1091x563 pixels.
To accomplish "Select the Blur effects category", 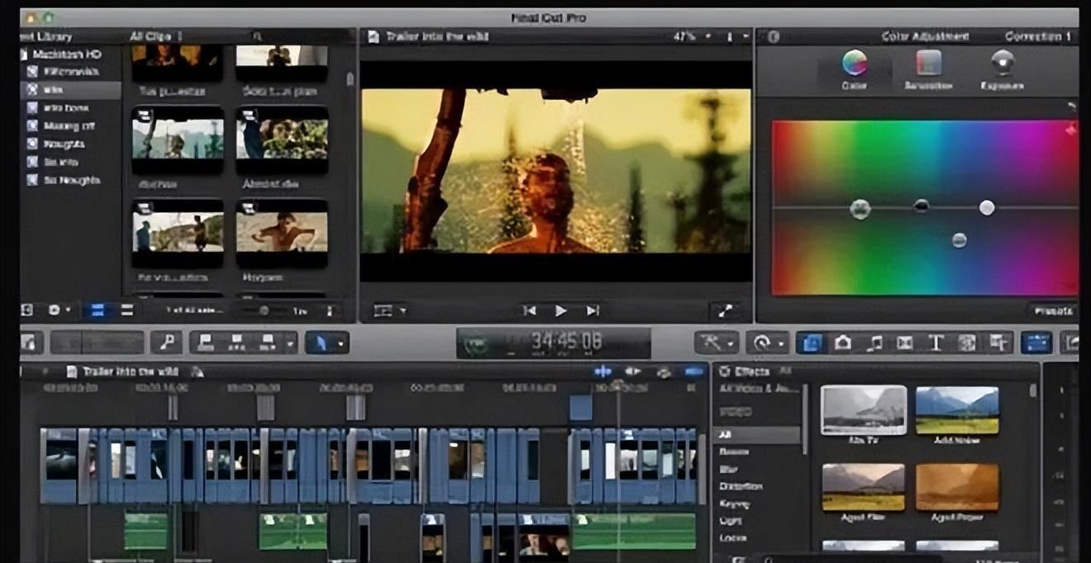I will point(729,469).
